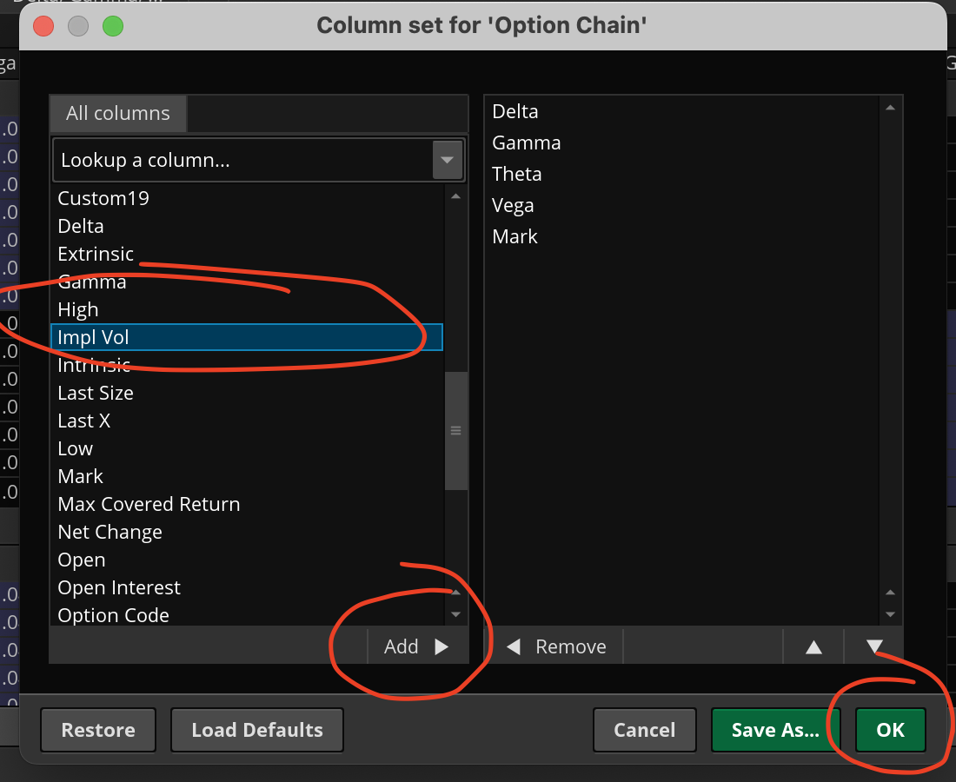Move selected column up with triangle arrow
956x782 pixels.
click(813, 646)
